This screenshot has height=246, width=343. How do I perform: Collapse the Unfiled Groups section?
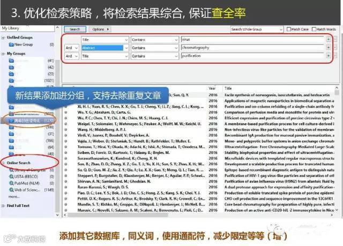(x=3, y=38)
